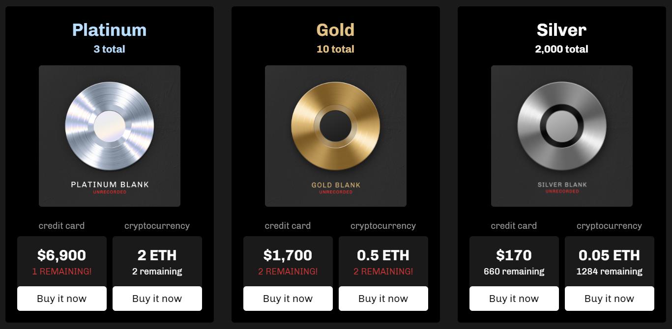Select the Gold tier heading
Image resolution: width=672 pixels, height=329 pixels.
pyautogui.click(x=336, y=30)
